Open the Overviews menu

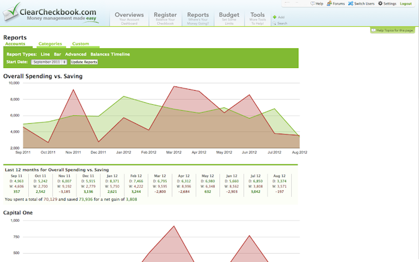tap(129, 18)
